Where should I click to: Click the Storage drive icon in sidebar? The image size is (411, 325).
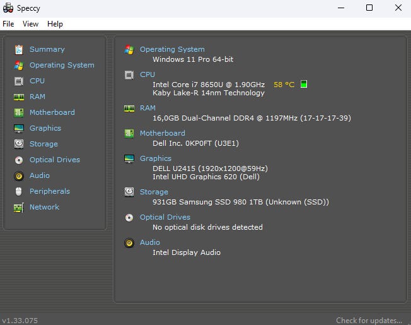[x=18, y=144]
